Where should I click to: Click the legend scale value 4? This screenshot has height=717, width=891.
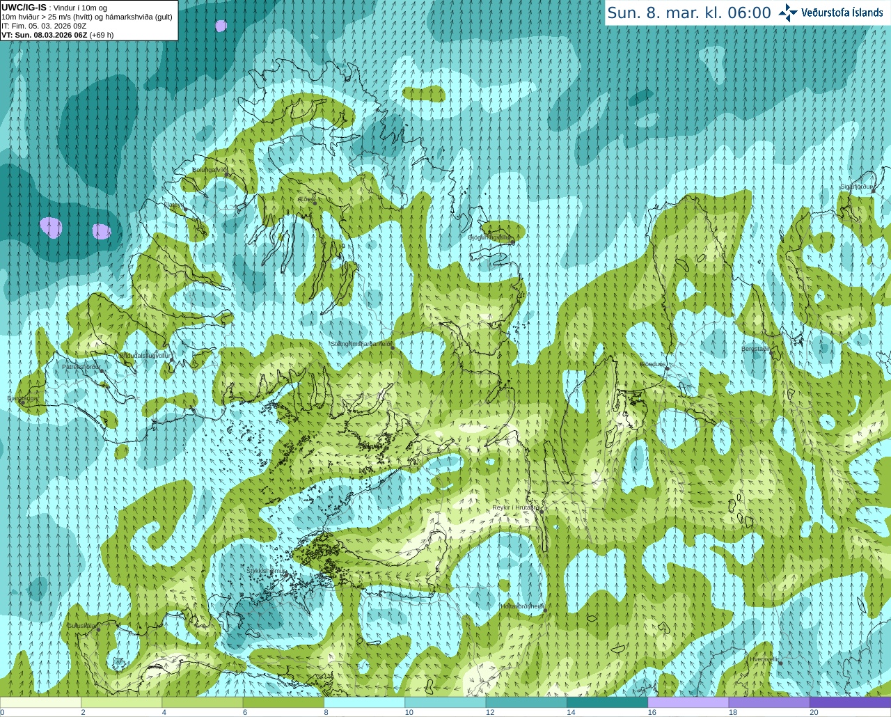[164, 712]
